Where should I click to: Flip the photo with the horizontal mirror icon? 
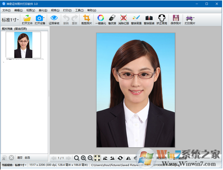pos(128,158)
